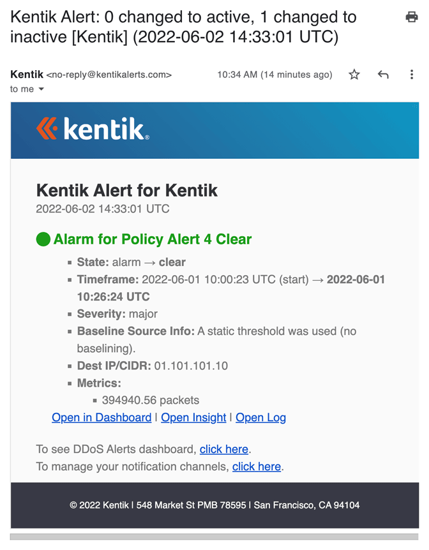429x550 pixels.
Task: Follow the Open Insight link
Action: click(193, 417)
